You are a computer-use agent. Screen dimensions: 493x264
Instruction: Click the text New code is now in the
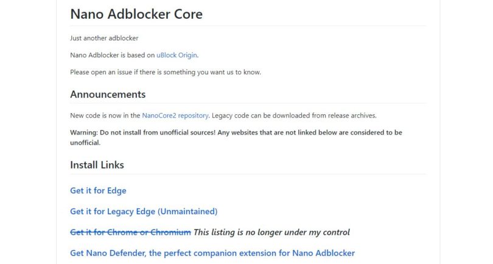[105, 116]
